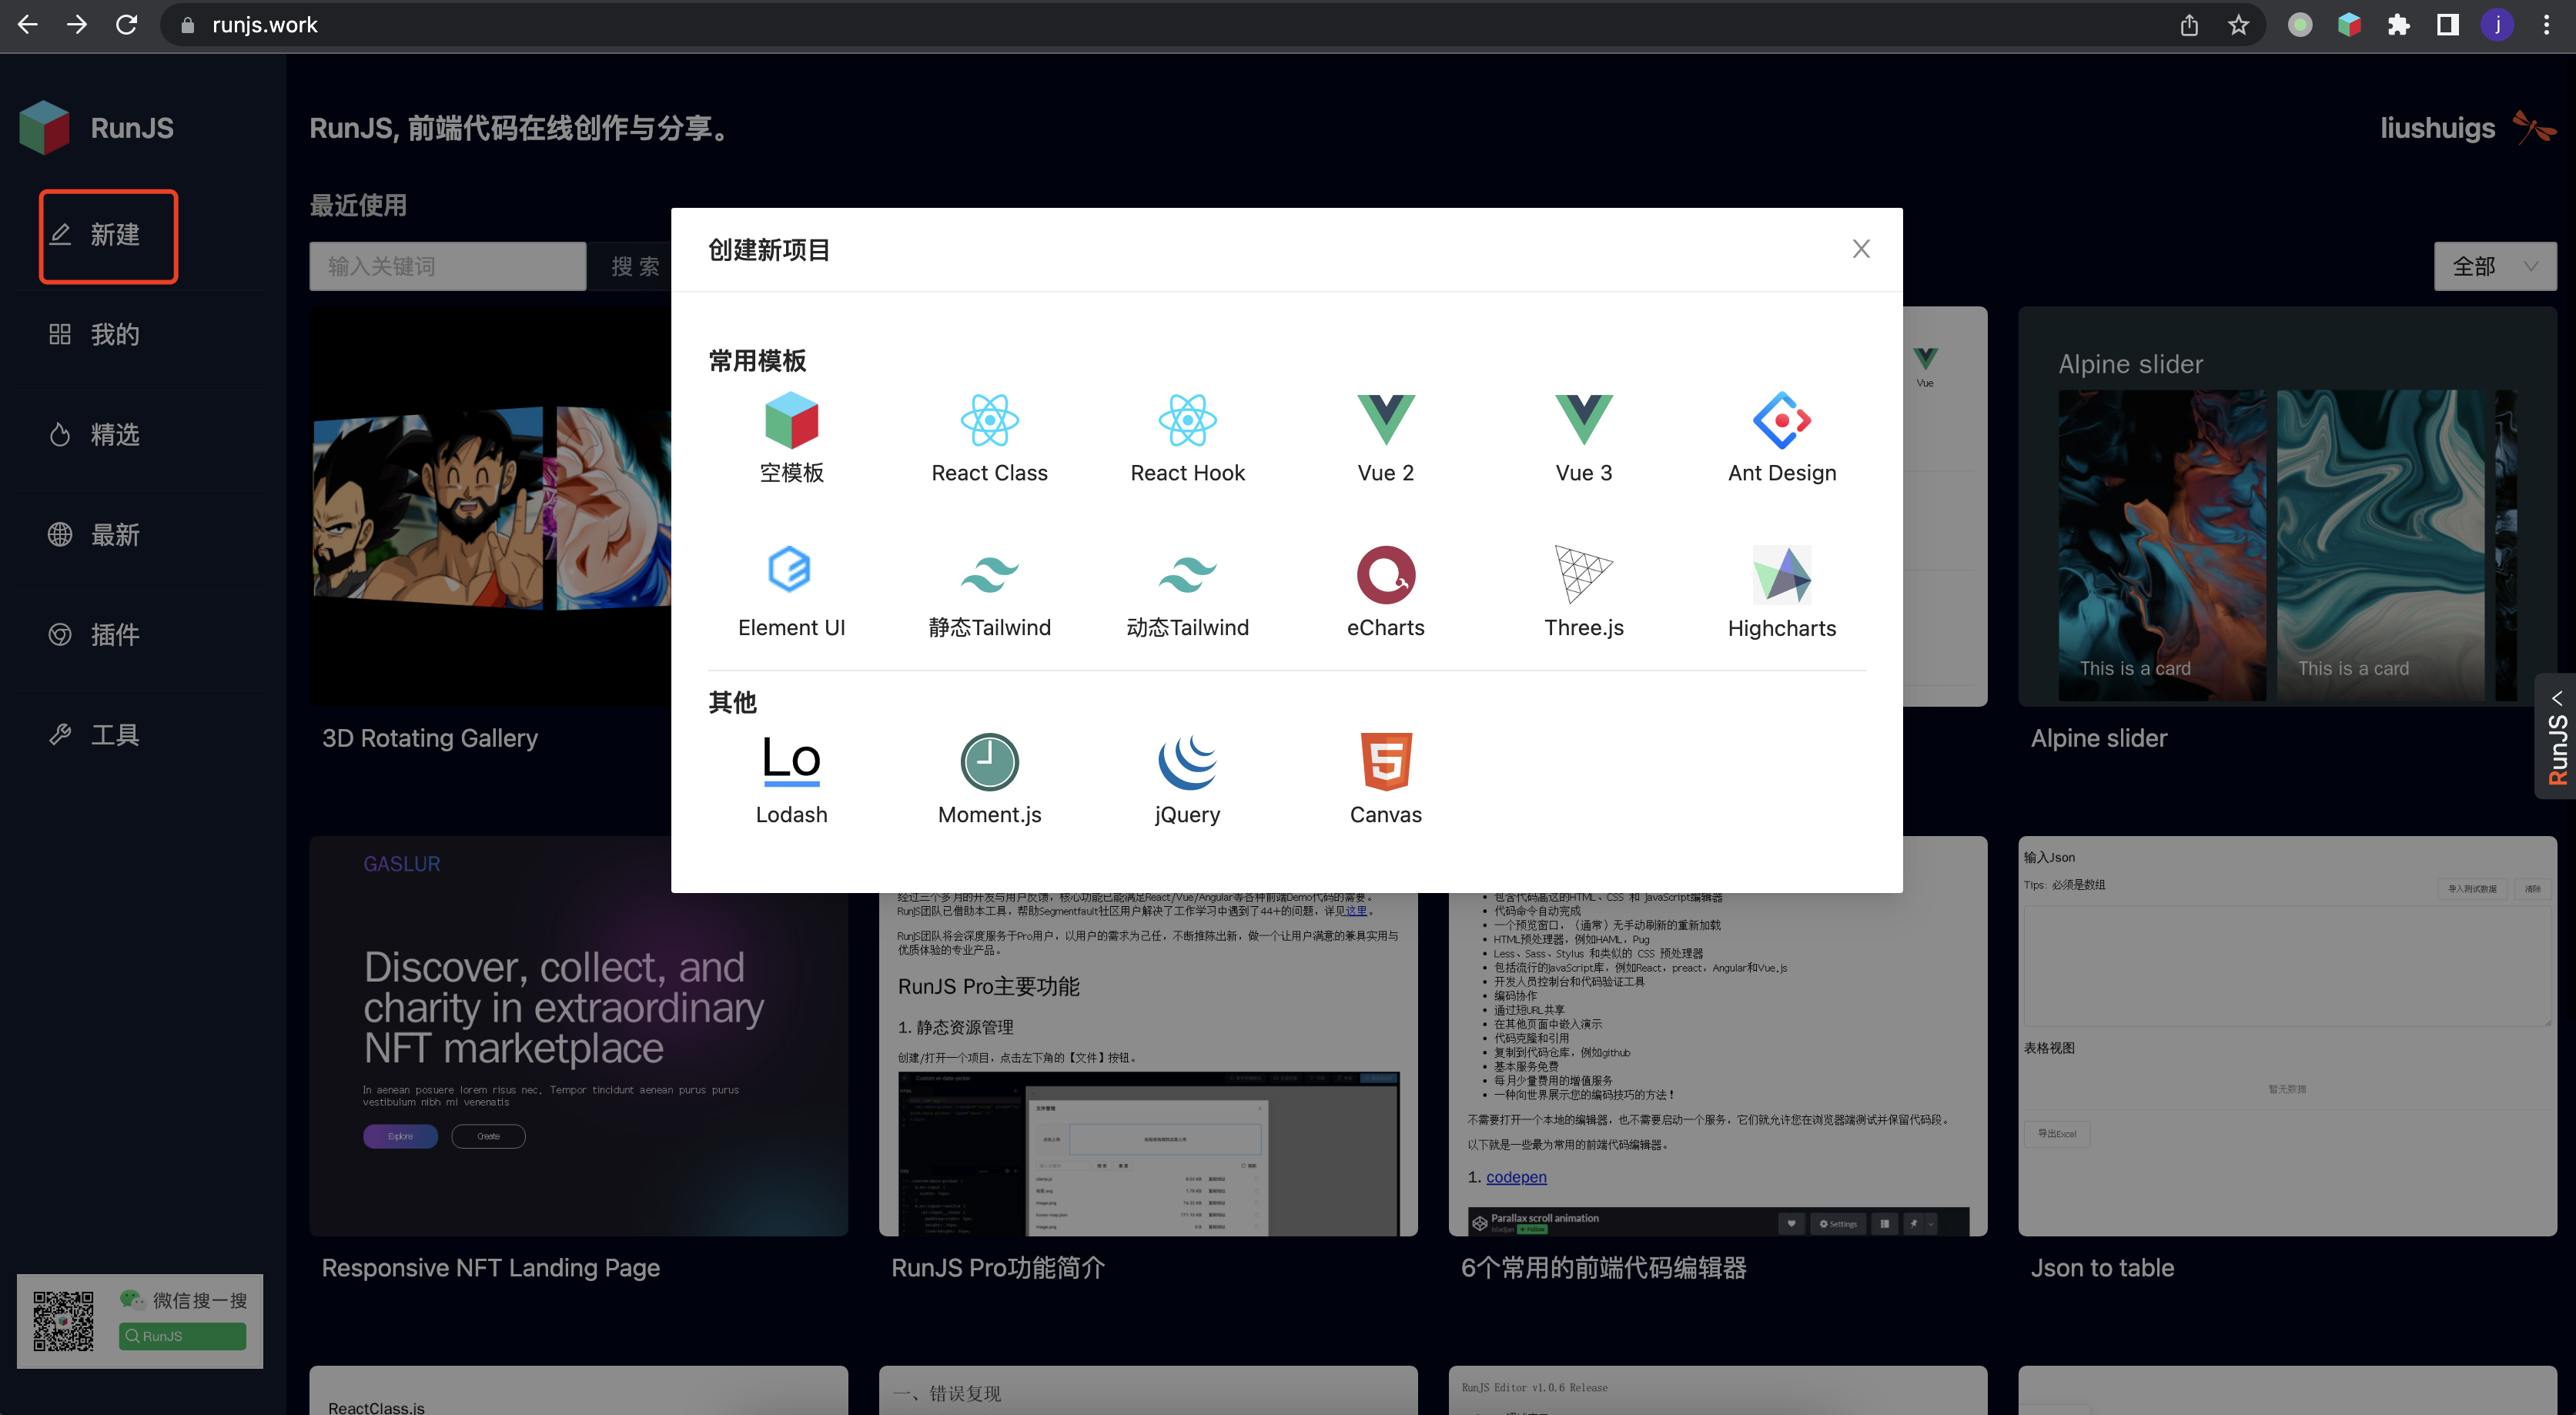Open 插件 in the sidebar
The height and width of the screenshot is (1415, 2576).
point(95,634)
